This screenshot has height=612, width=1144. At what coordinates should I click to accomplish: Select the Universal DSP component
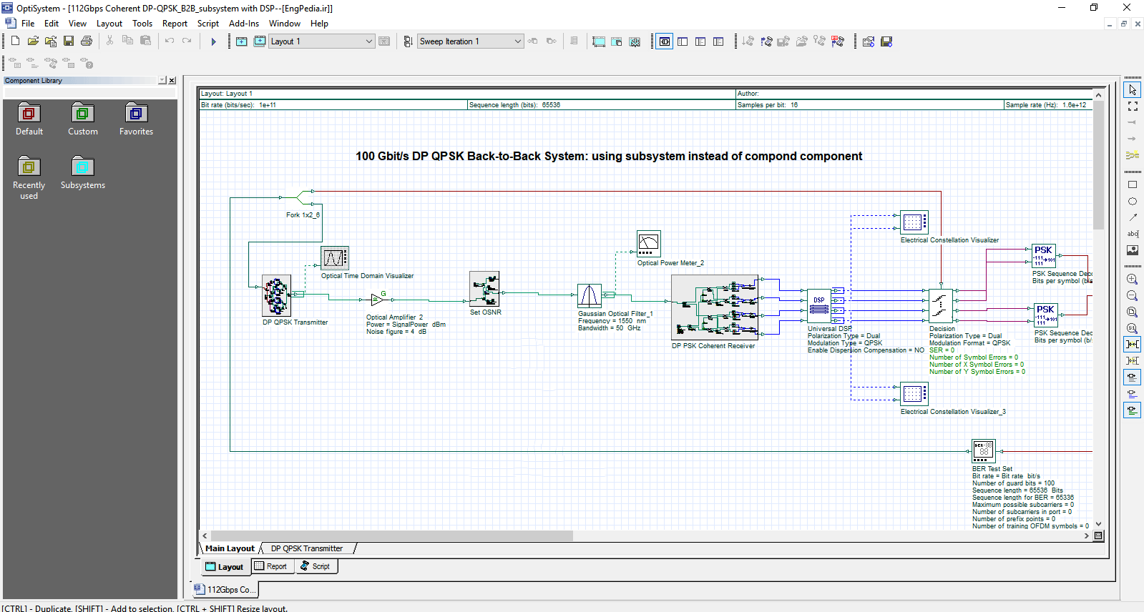pyautogui.click(x=819, y=306)
